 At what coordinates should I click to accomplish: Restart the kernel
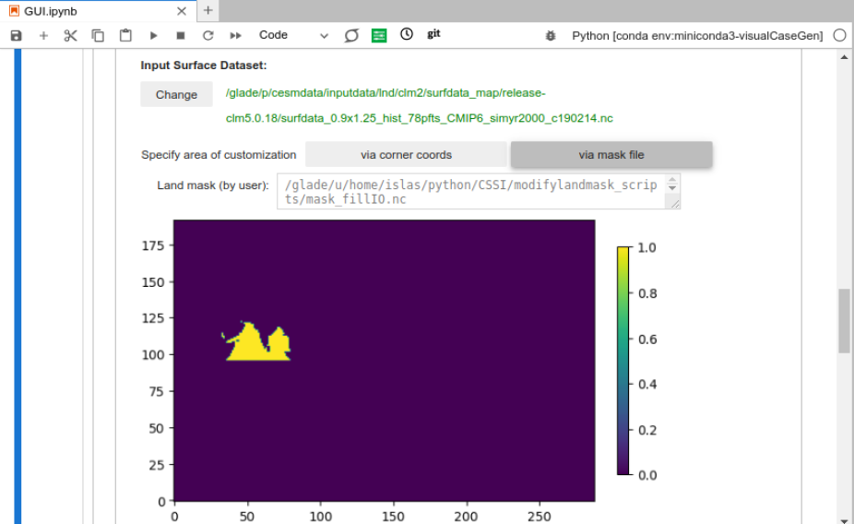(208, 35)
